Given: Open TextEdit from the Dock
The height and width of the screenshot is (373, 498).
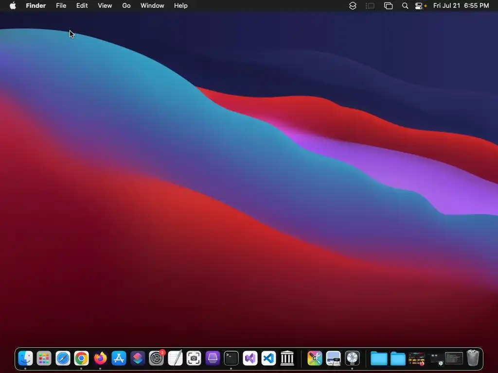Looking at the screenshot, I should [x=175, y=358].
